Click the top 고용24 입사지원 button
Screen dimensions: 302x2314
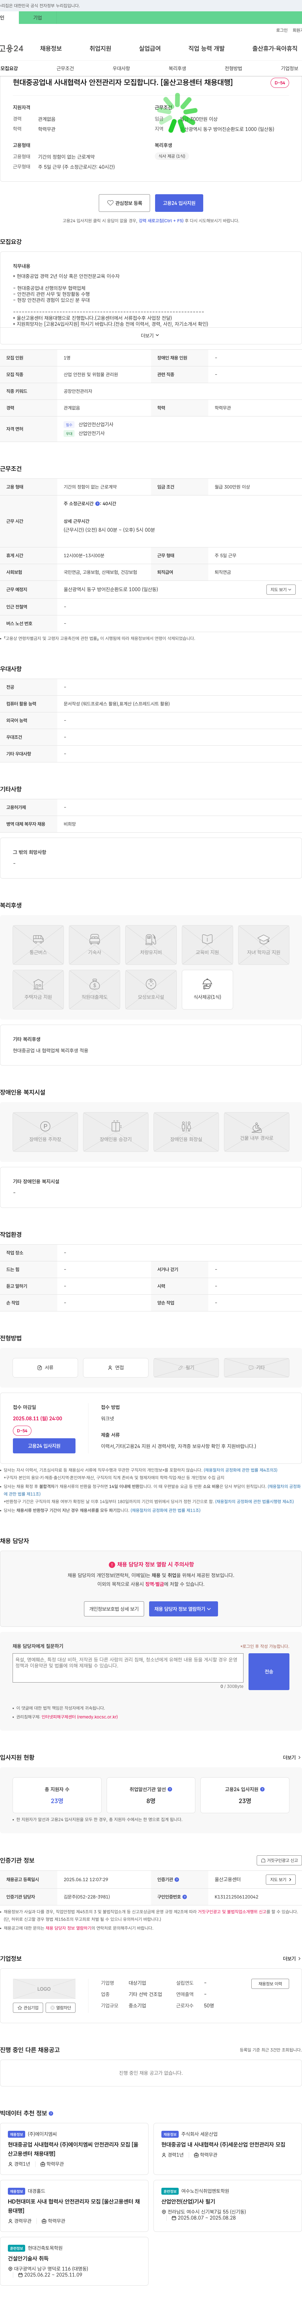[x=179, y=203]
